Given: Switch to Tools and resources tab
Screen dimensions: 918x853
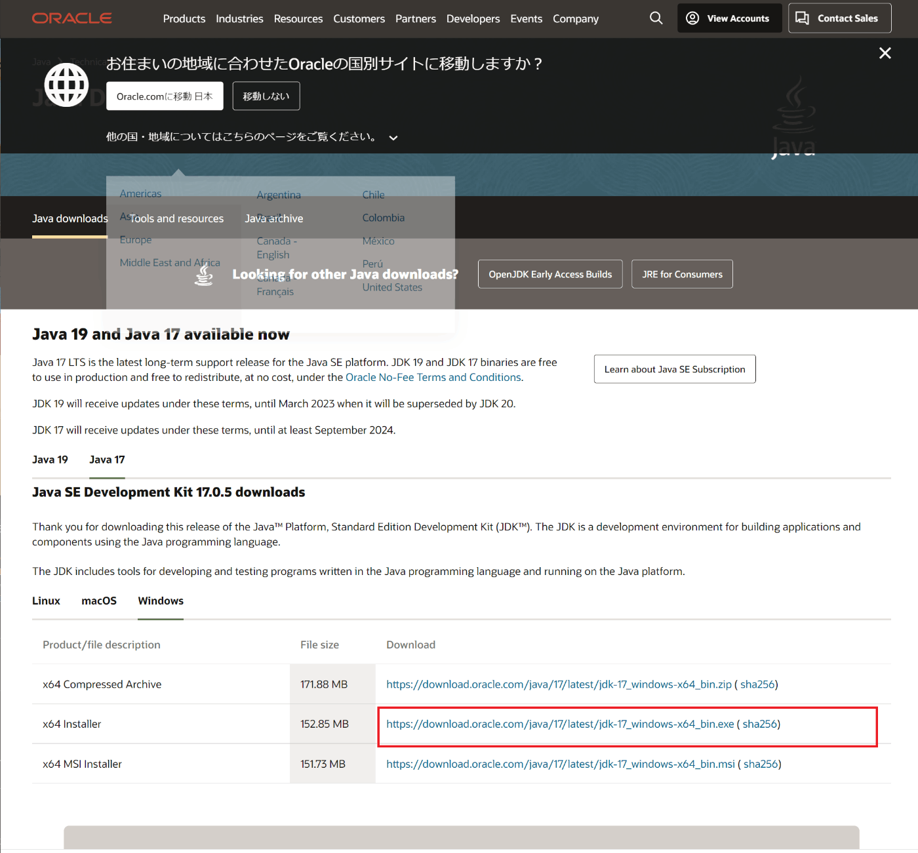Looking at the screenshot, I should [x=176, y=218].
